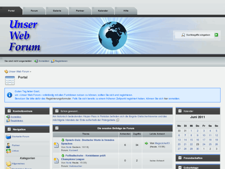Click the globe logo in the header
This screenshot has height=169, width=225.
(x=113, y=36)
